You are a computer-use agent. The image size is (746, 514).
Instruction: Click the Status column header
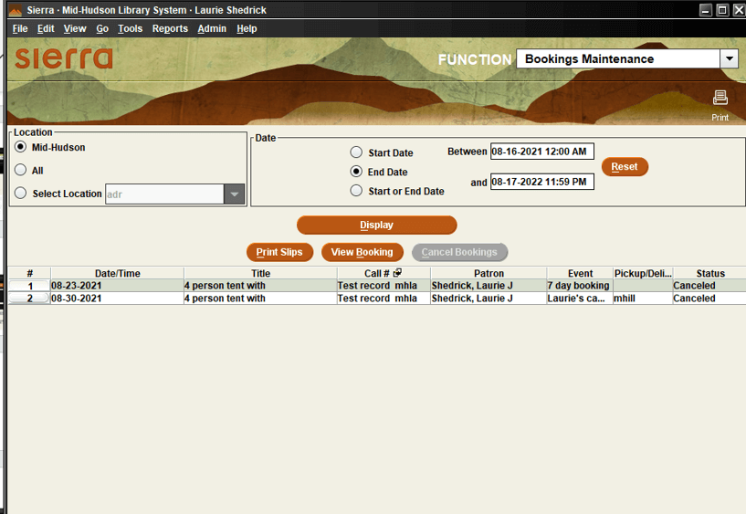coord(709,273)
